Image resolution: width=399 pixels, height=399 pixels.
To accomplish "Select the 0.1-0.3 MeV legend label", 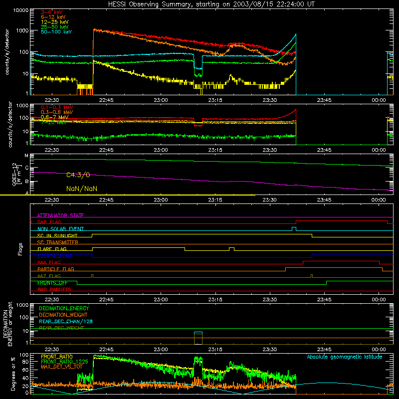I will (57, 107).
